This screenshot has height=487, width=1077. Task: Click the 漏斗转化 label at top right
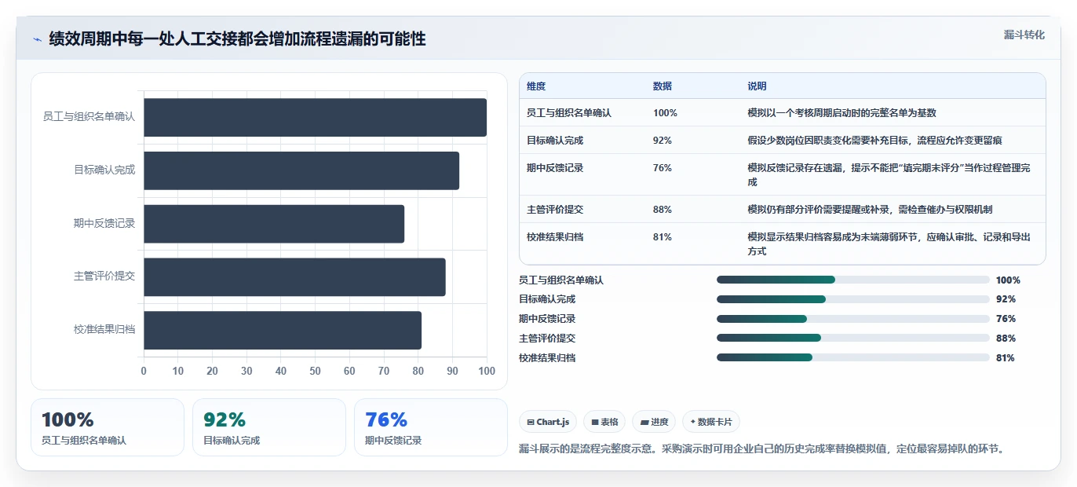1024,35
